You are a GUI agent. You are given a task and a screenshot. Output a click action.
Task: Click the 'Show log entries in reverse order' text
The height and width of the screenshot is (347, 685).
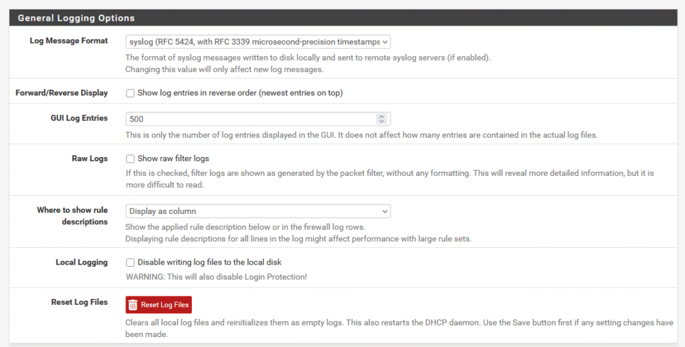(x=240, y=93)
